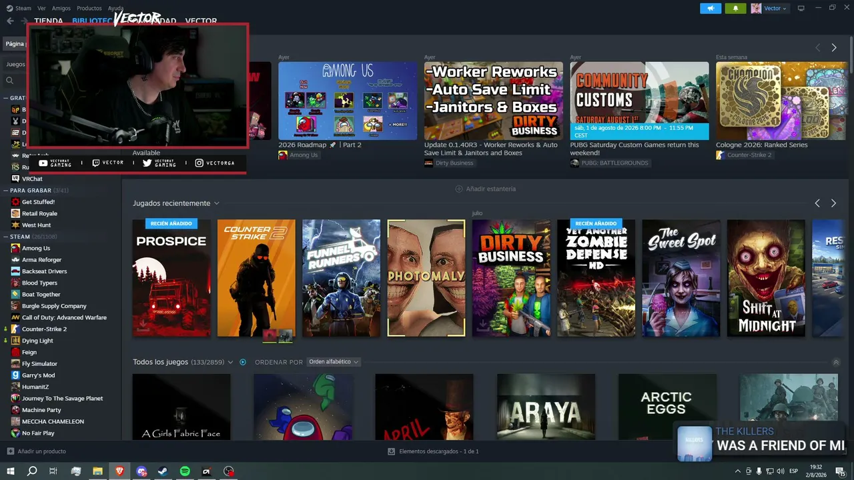854x480 pixels.
Task: Select Backseat Drivers in the sidebar
Action: 44,271
